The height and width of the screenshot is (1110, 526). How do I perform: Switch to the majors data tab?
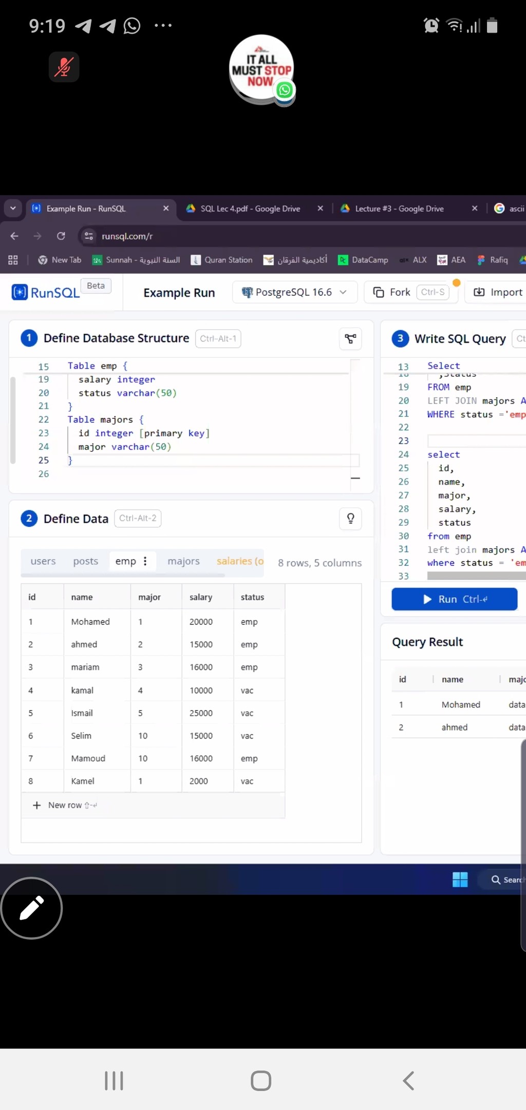coord(183,561)
